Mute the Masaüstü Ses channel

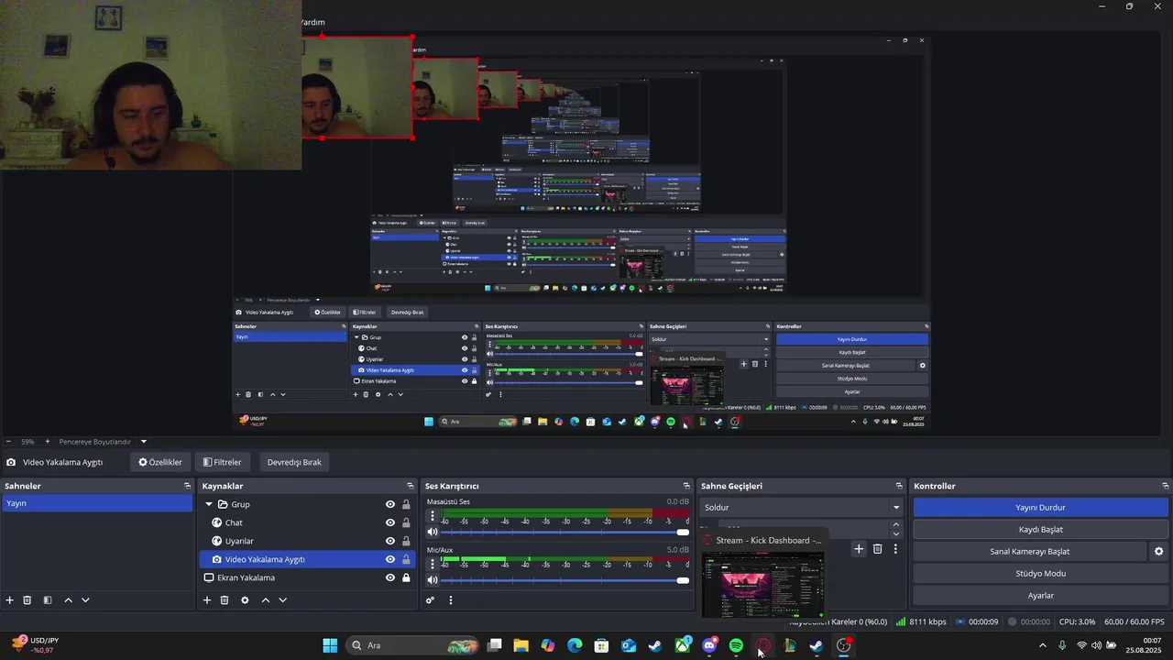(433, 532)
